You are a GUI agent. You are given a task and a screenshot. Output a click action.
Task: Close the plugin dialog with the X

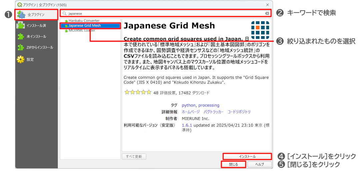click(x=267, y=5)
